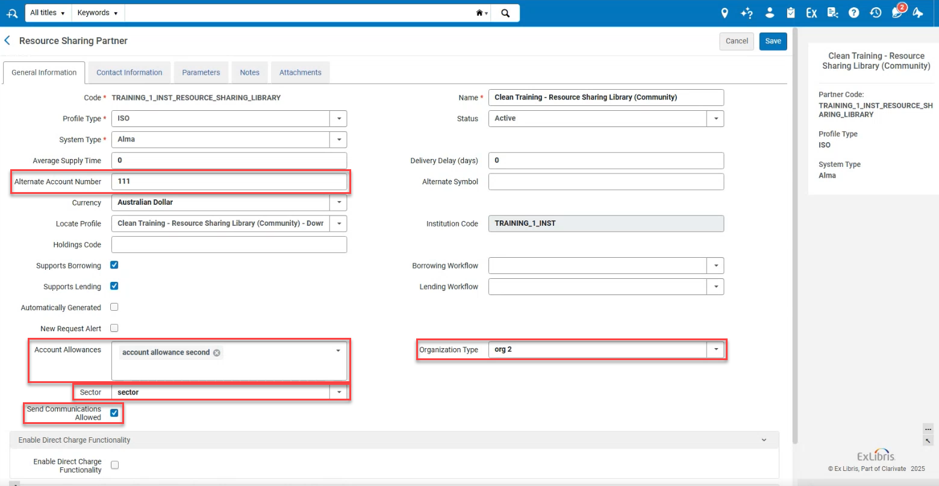Open notifications bell with badge
This screenshot has width=939, height=486.
897,13
